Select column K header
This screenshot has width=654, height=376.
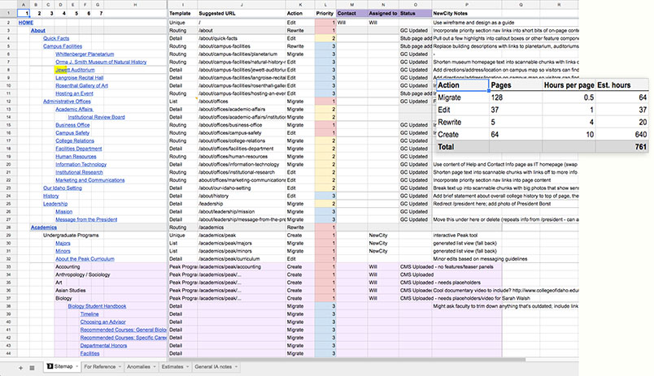tap(300, 5)
